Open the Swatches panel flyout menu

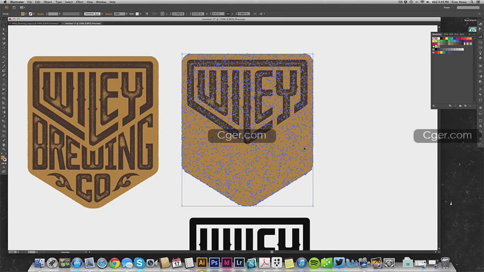474,34
